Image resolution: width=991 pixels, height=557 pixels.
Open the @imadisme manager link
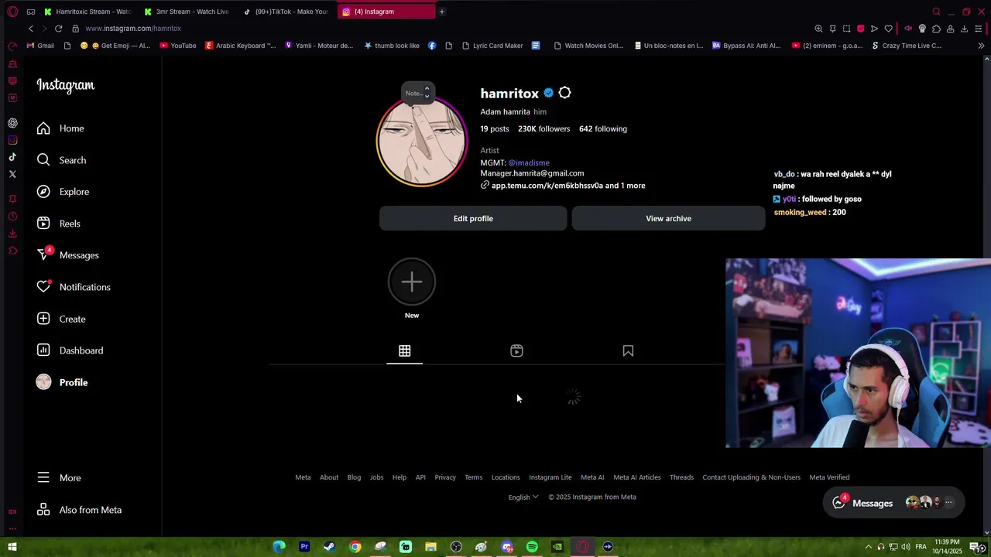[529, 162]
